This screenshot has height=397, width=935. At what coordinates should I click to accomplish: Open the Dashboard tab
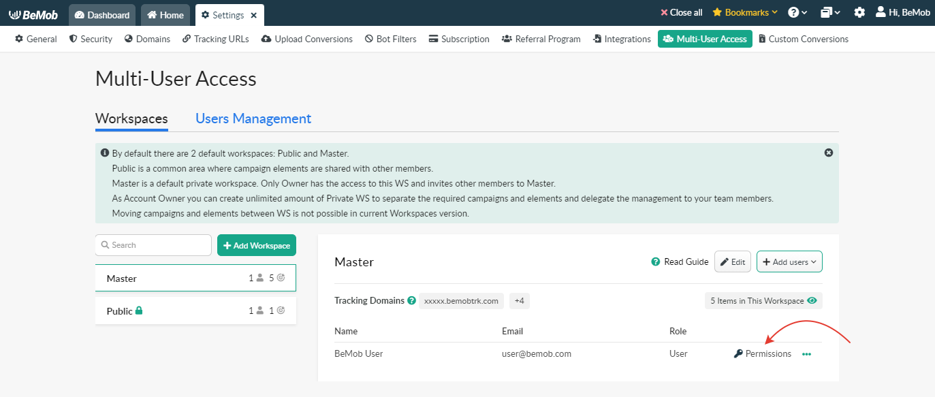point(102,15)
